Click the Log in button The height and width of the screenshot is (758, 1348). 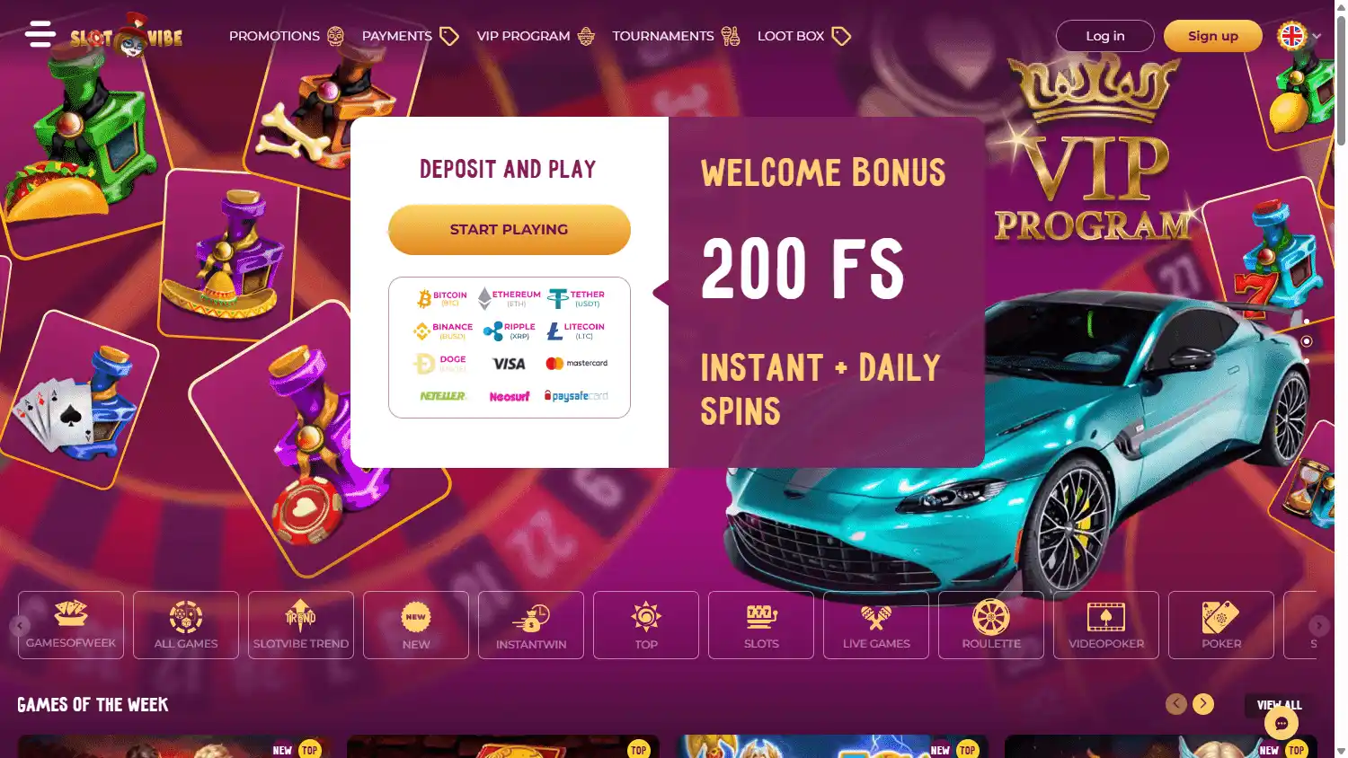pyautogui.click(x=1105, y=36)
